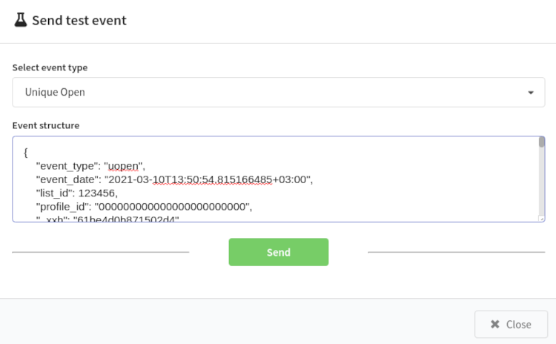Place cursor on the "event_type" key text
Image resolution: width=556 pixels, height=344 pixels.
coord(67,166)
